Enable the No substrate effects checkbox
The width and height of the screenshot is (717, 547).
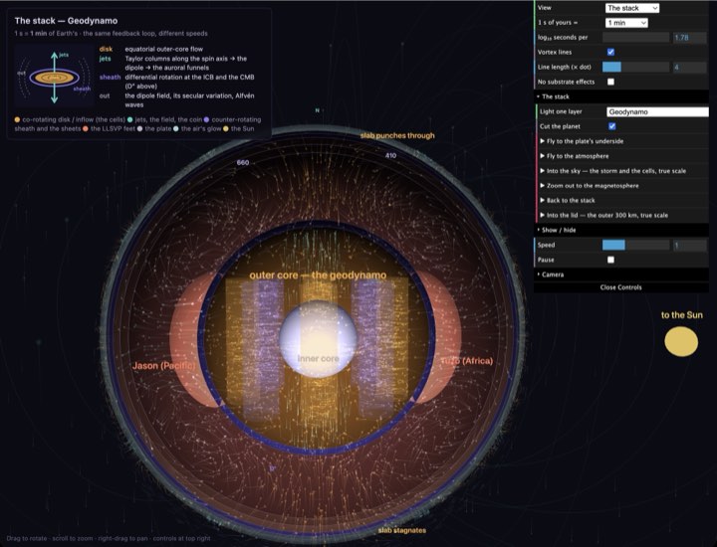click(x=610, y=82)
